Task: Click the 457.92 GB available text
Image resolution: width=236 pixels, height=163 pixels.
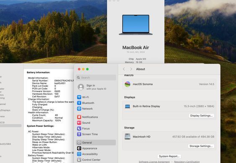Action: coord(193,137)
